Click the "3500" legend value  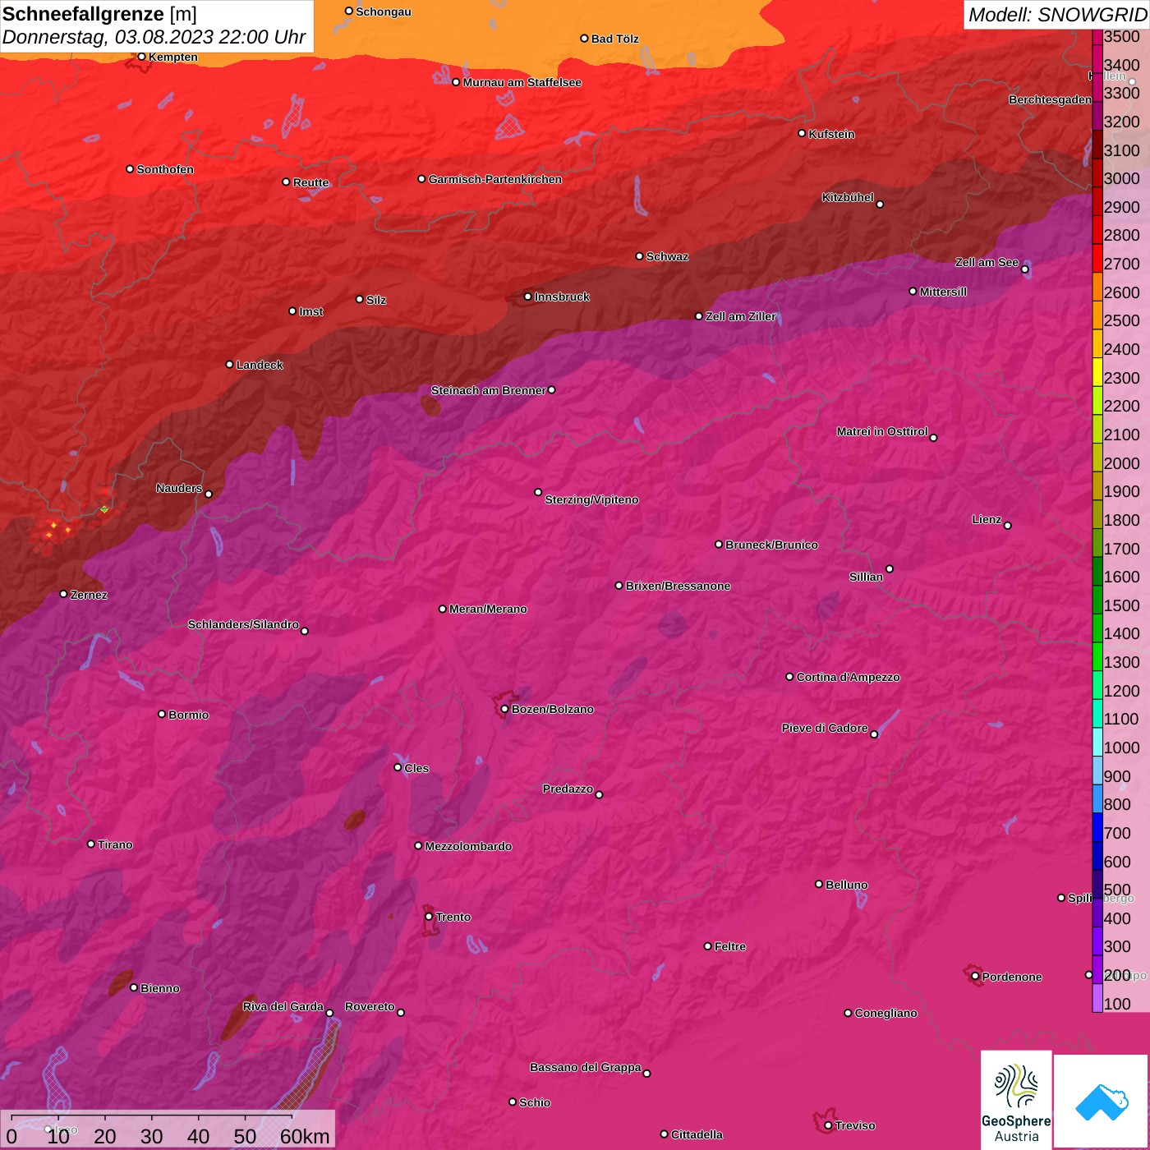point(1122,36)
